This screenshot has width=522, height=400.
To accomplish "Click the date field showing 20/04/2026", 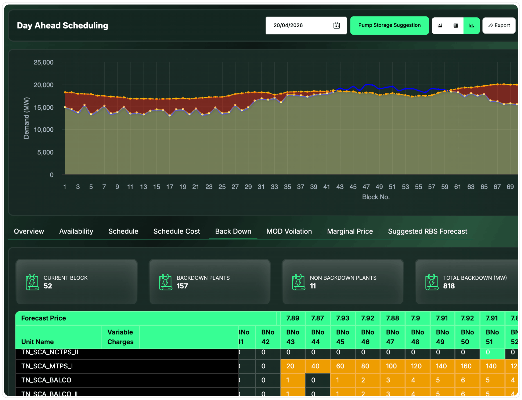I will pos(306,25).
